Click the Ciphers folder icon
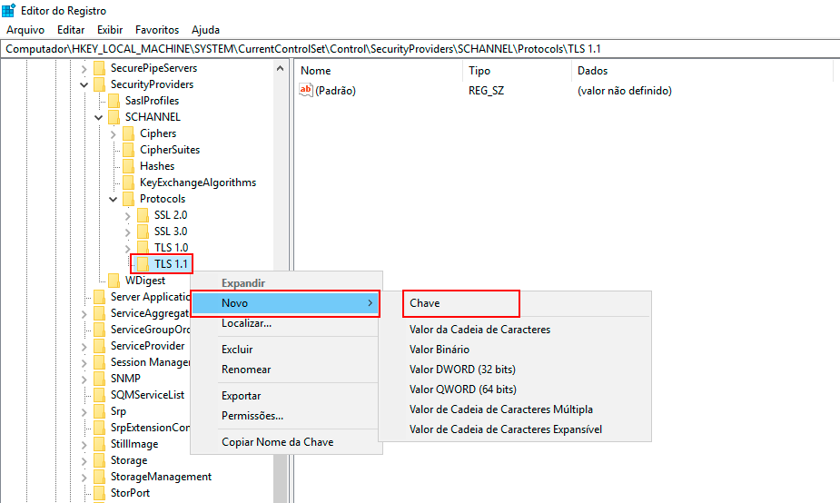This screenshot has width=840, height=503. click(128, 133)
